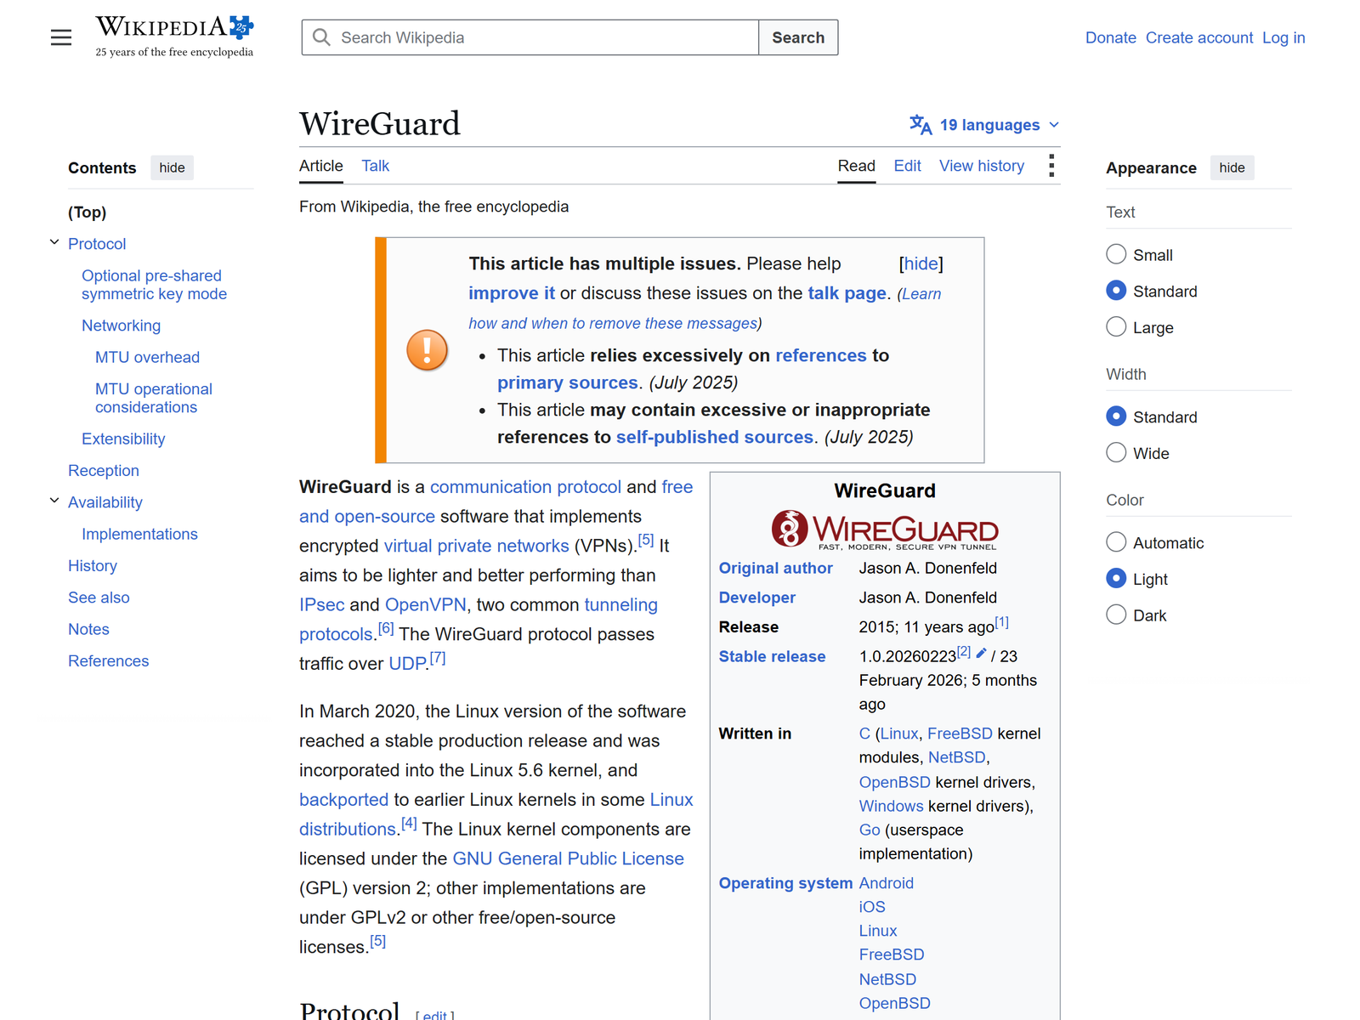This screenshot has height=1020, width=1360.
Task: Hide the article issues notice
Action: click(x=921, y=263)
